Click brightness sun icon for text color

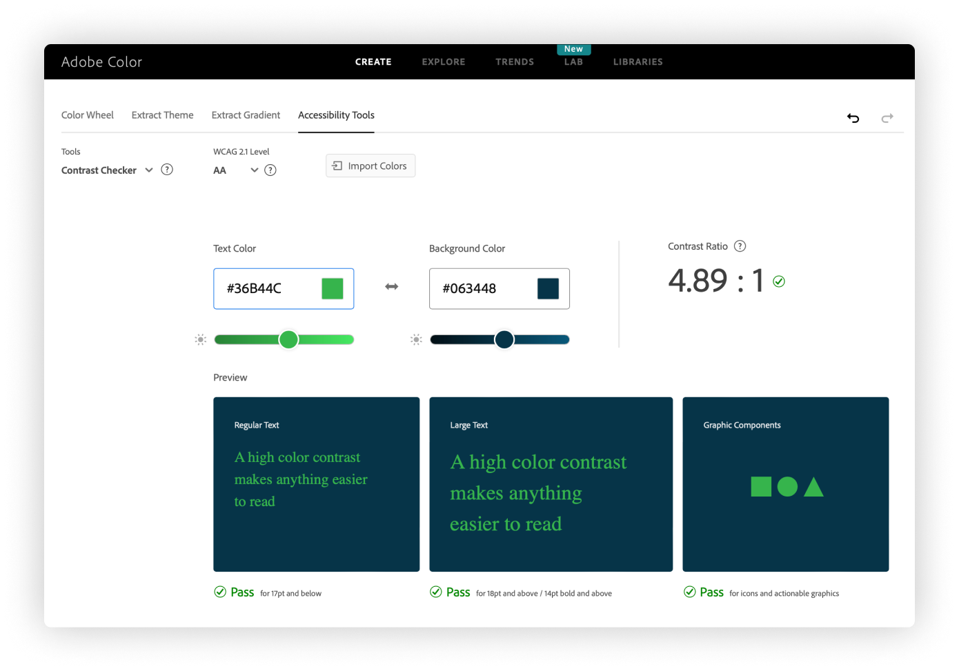(x=201, y=339)
